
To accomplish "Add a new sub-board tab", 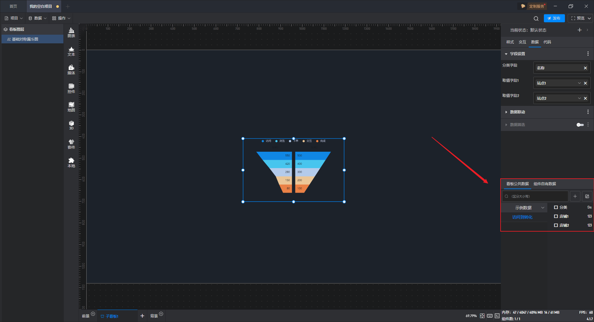I will click(142, 316).
